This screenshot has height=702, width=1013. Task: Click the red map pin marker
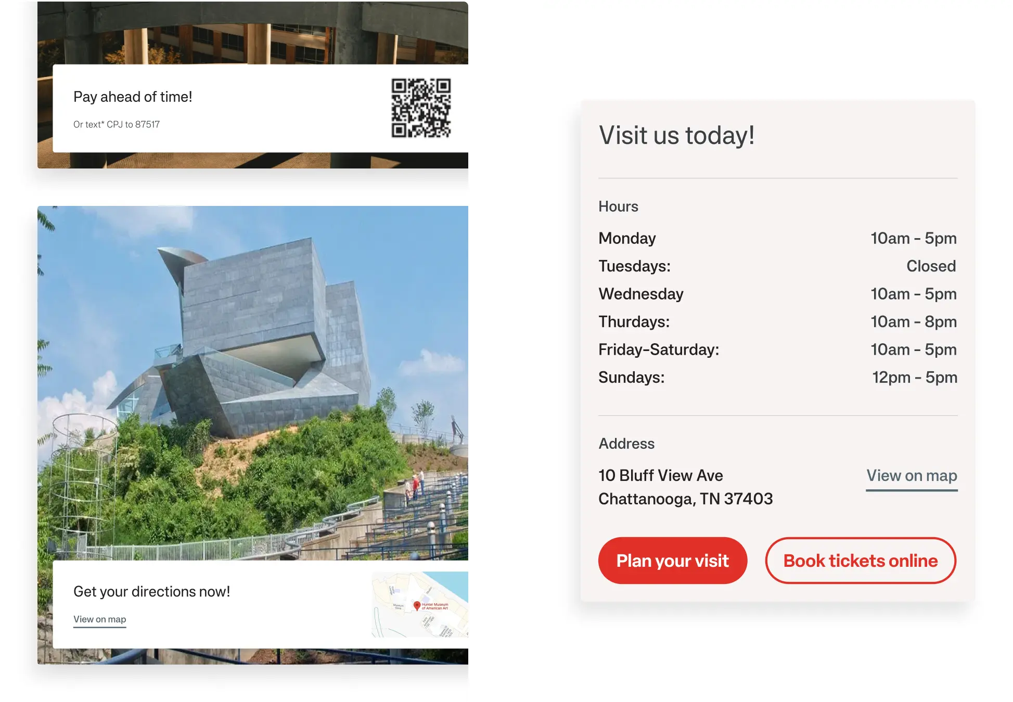pyautogui.click(x=417, y=605)
